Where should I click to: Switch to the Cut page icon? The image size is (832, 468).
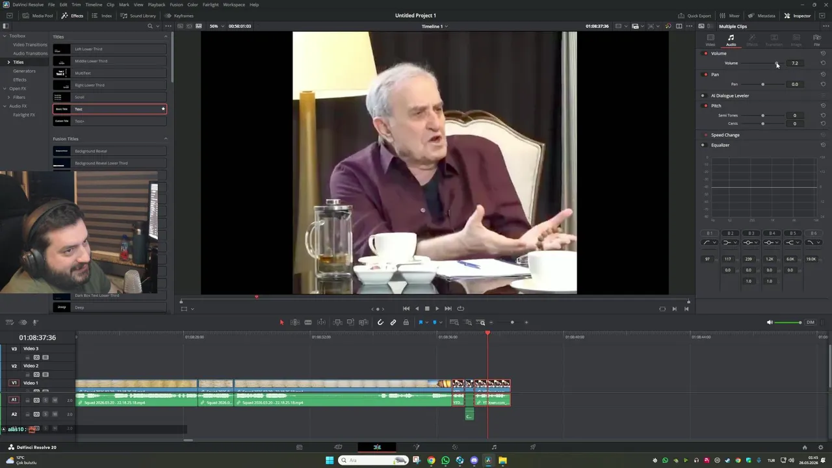pyautogui.click(x=338, y=447)
